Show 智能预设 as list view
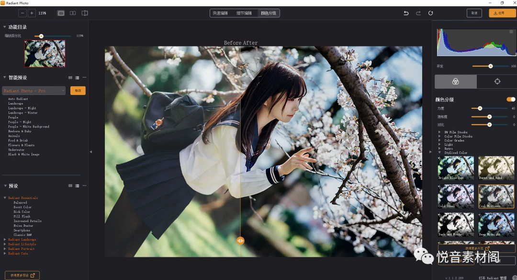This screenshot has width=517, height=280. click(x=77, y=78)
